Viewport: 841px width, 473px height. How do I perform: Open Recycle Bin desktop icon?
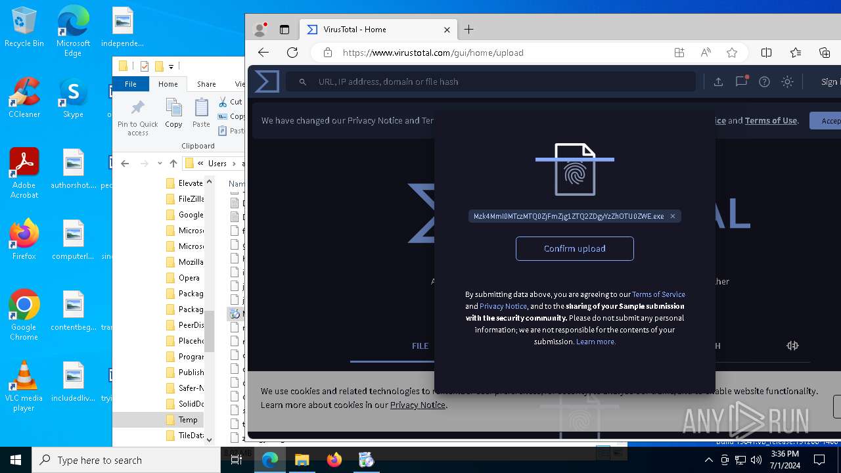tap(24, 27)
